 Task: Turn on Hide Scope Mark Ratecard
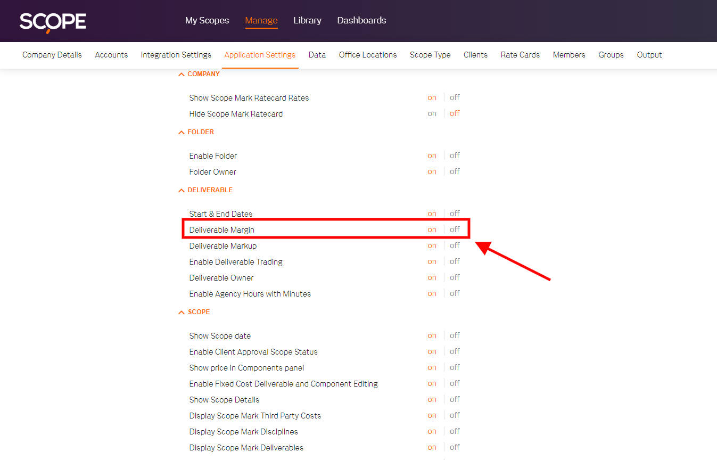tap(432, 113)
